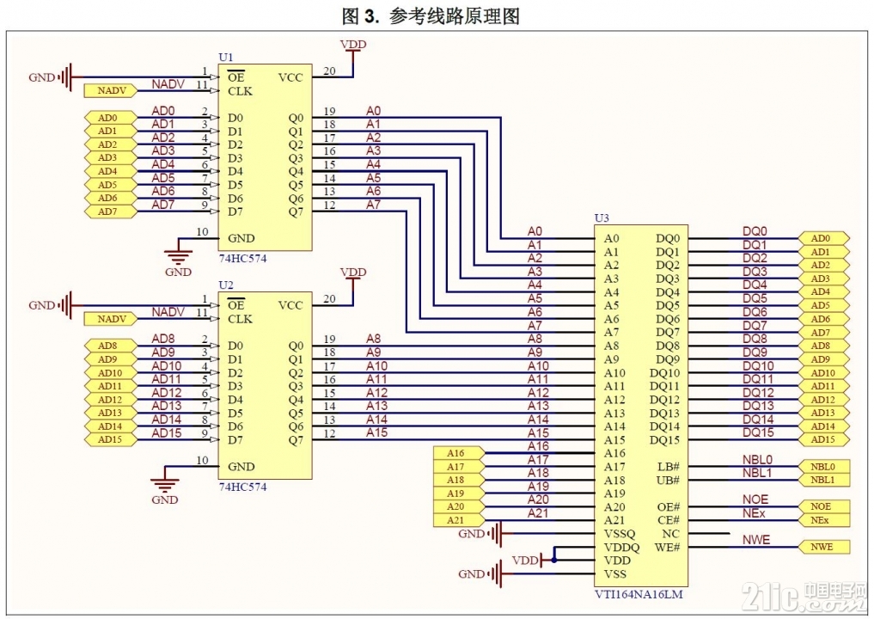Select the NWE net label above the wire

click(755, 540)
